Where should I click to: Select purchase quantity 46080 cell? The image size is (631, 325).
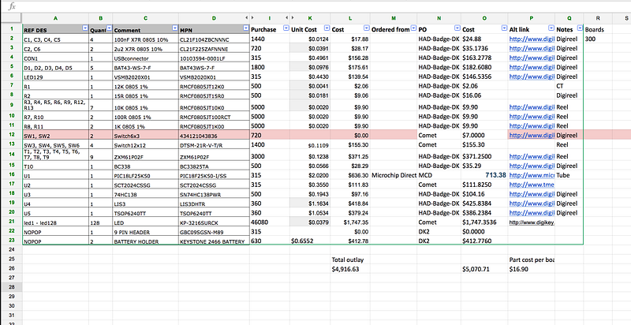[270, 222]
